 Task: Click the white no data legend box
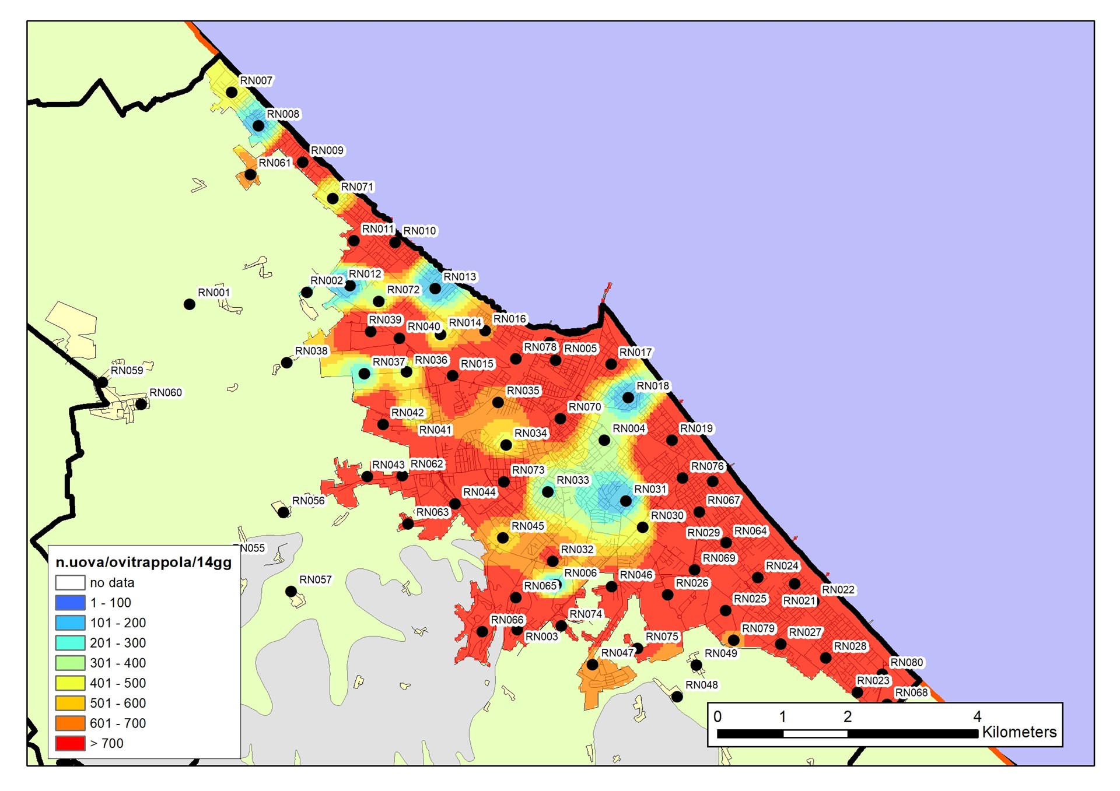tap(70, 583)
